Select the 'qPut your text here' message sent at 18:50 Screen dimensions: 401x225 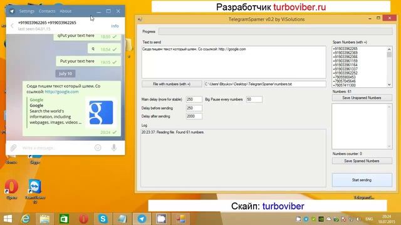pos(87,36)
